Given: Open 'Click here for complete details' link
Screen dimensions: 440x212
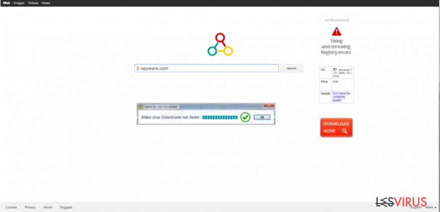Looking at the screenshot, I should 341,97.
